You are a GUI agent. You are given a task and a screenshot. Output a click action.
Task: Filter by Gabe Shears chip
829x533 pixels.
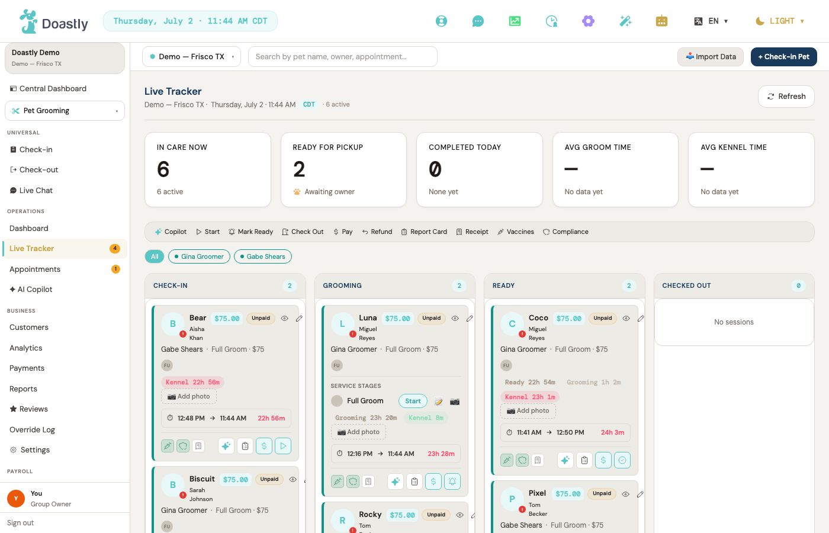point(263,256)
